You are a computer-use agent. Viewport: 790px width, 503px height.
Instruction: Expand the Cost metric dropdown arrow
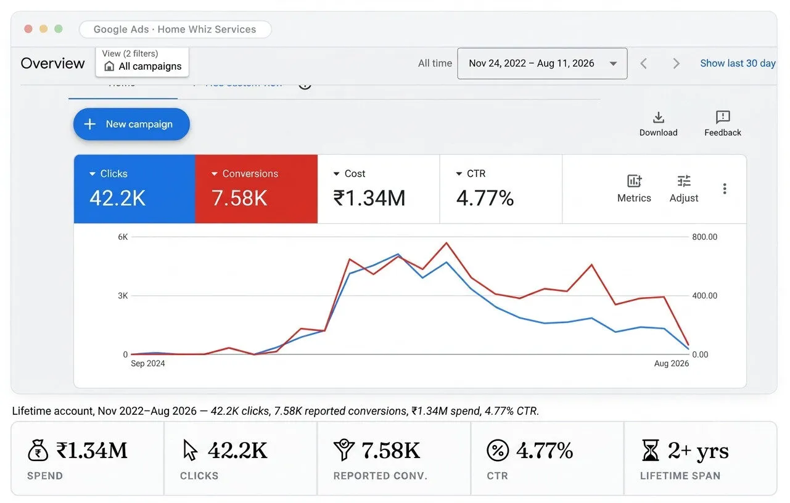[337, 174]
